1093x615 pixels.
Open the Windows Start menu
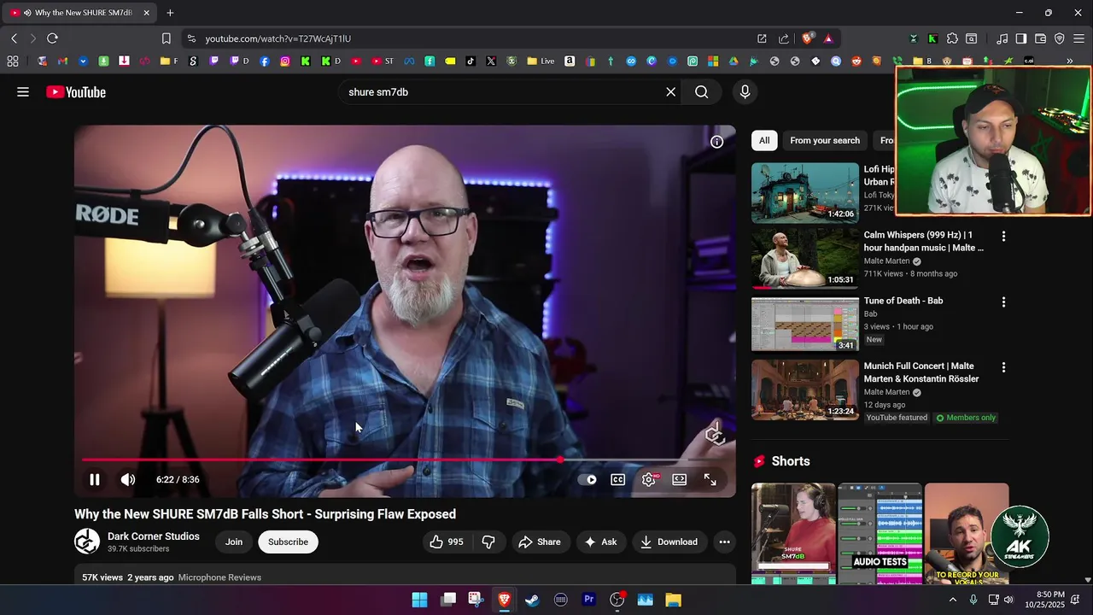(x=419, y=600)
